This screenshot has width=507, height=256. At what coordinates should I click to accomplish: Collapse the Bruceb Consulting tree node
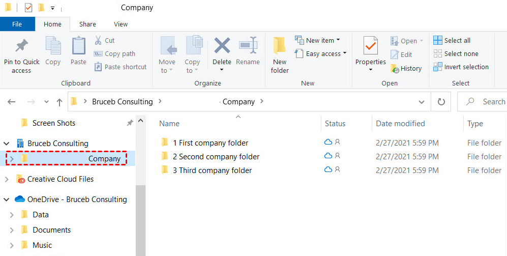7,144
